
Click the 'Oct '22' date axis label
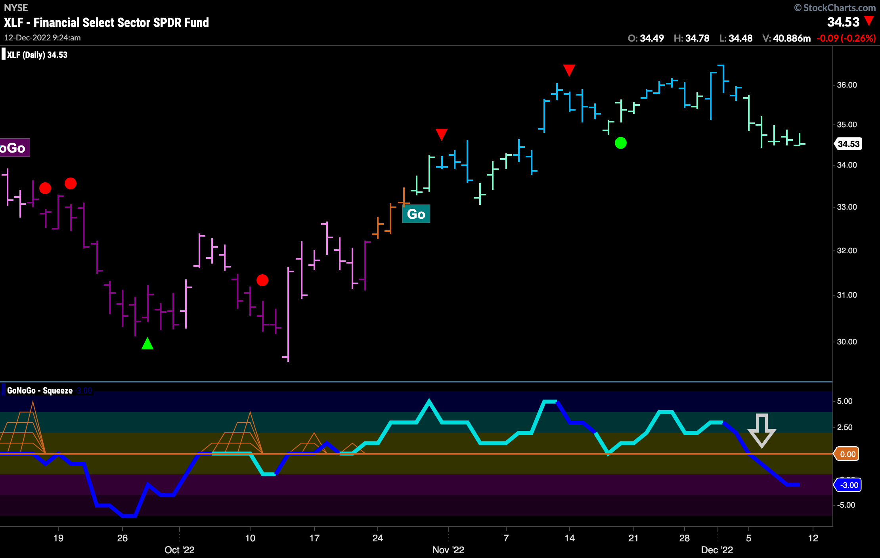click(180, 550)
